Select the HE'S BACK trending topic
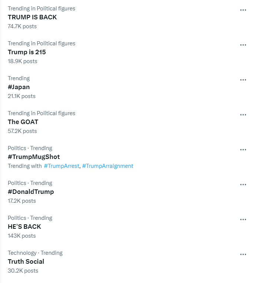This screenshot has width=253, height=283. click(x=24, y=227)
